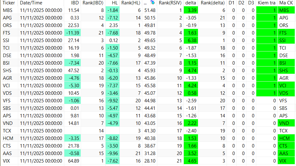Click Date/Time cell in ORS row
Screen dimensions: 296x166
point(41,25)
